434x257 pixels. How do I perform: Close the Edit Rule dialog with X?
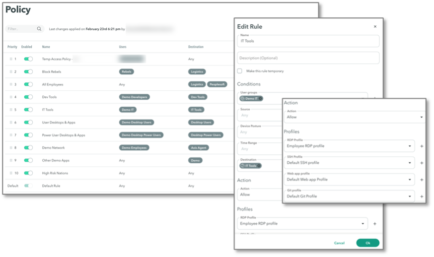[375, 27]
